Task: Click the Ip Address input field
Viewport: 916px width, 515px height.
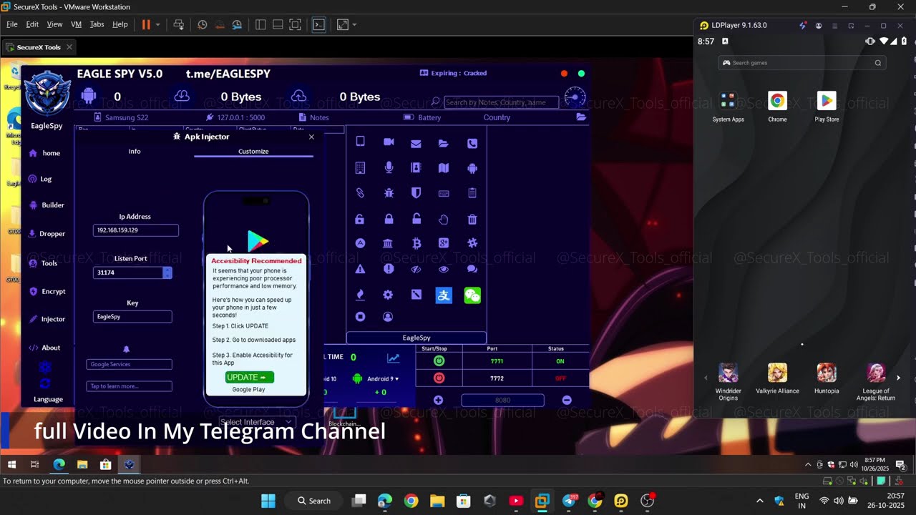Action: tap(136, 230)
